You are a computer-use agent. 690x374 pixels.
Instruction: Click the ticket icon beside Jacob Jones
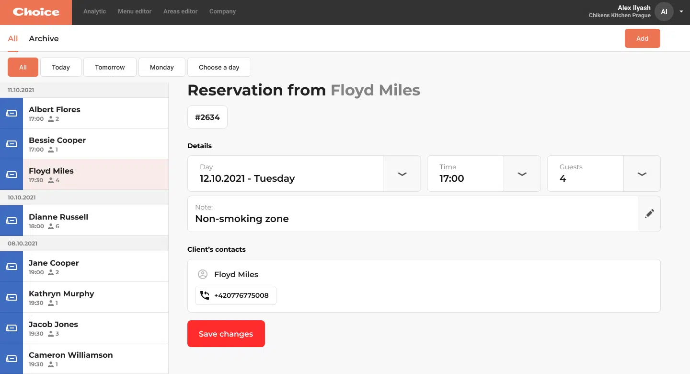point(11,328)
